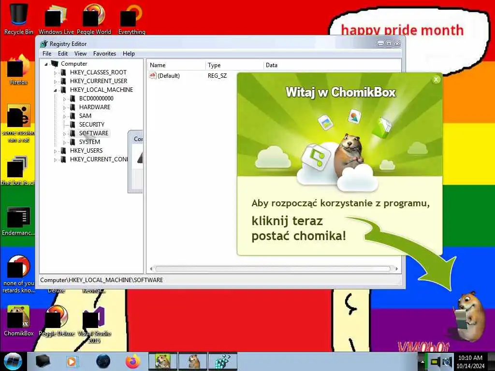495x371 pixels.
Task: Close the ChomikBox welcome popup
Action: 436,80
